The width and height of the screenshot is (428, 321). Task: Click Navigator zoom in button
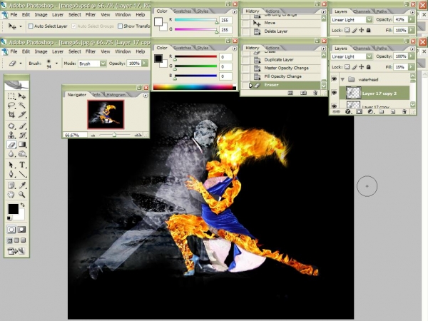[138, 135]
